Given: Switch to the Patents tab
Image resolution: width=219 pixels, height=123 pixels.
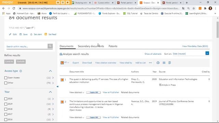Looking at the screenshot, I should [x=113, y=46].
